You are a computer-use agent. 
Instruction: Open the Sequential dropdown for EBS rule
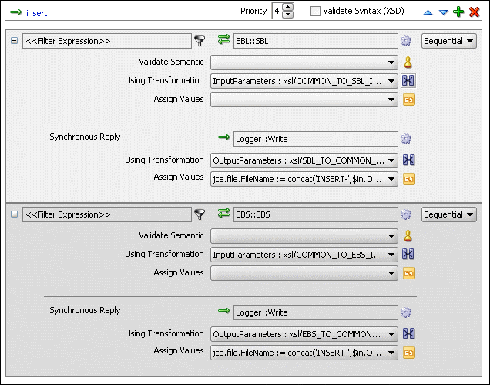click(x=448, y=214)
